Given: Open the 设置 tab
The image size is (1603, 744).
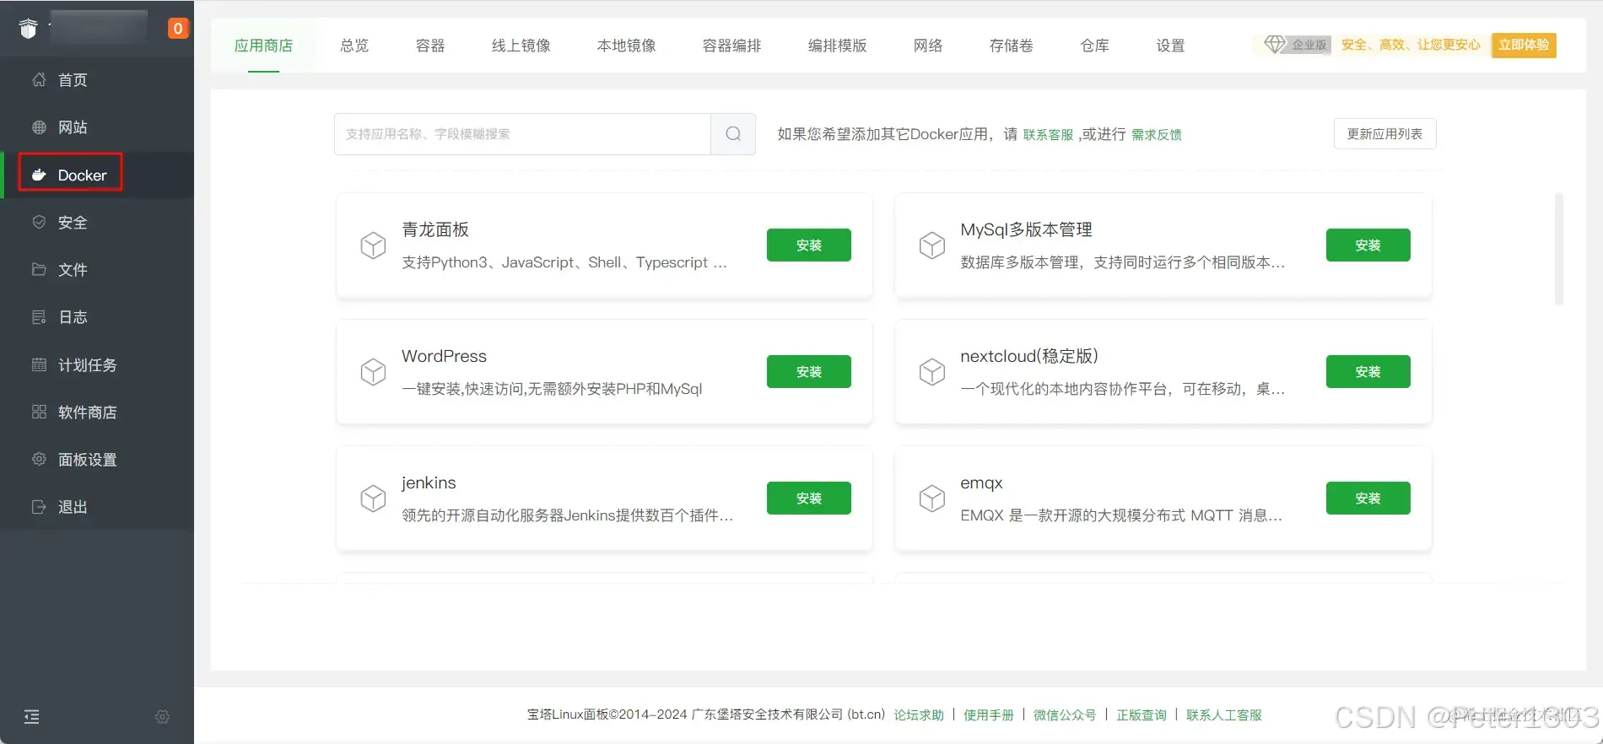Looking at the screenshot, I should point(1171,46).
